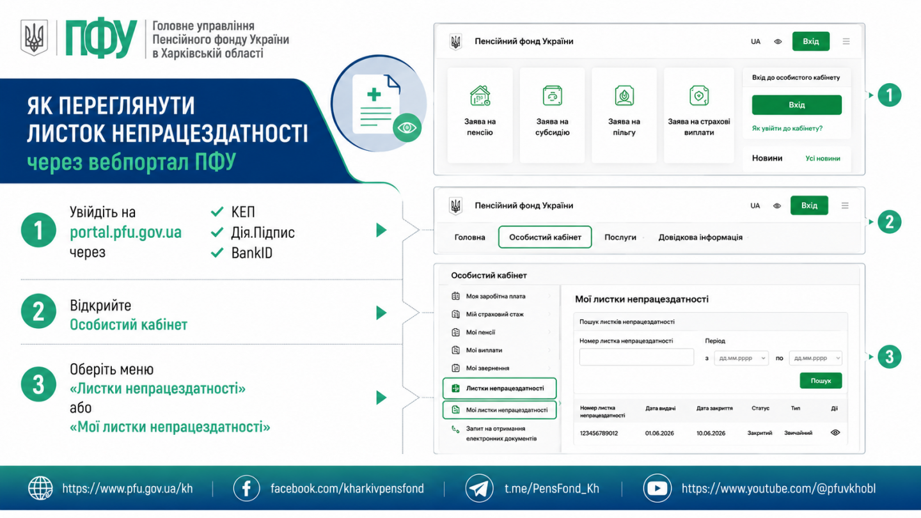This screenshot has width=921, height=518.
Task: Click the 'Моя заробітна плата' sidebar icon
Action: coord(456,297)
